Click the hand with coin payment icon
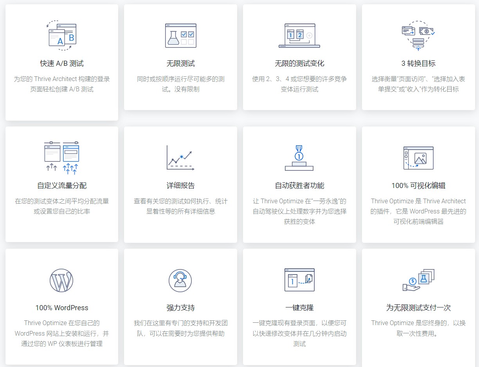 [418, 280]
